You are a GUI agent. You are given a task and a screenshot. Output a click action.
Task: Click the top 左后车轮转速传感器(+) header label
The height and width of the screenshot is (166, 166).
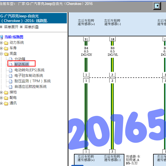click(x=86, y=22)
